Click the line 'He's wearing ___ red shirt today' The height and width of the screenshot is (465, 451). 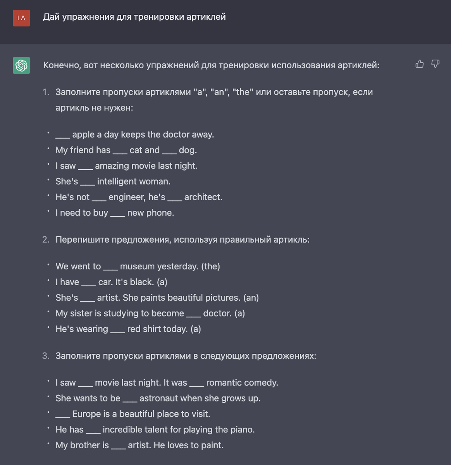click(x=128, y=329)
